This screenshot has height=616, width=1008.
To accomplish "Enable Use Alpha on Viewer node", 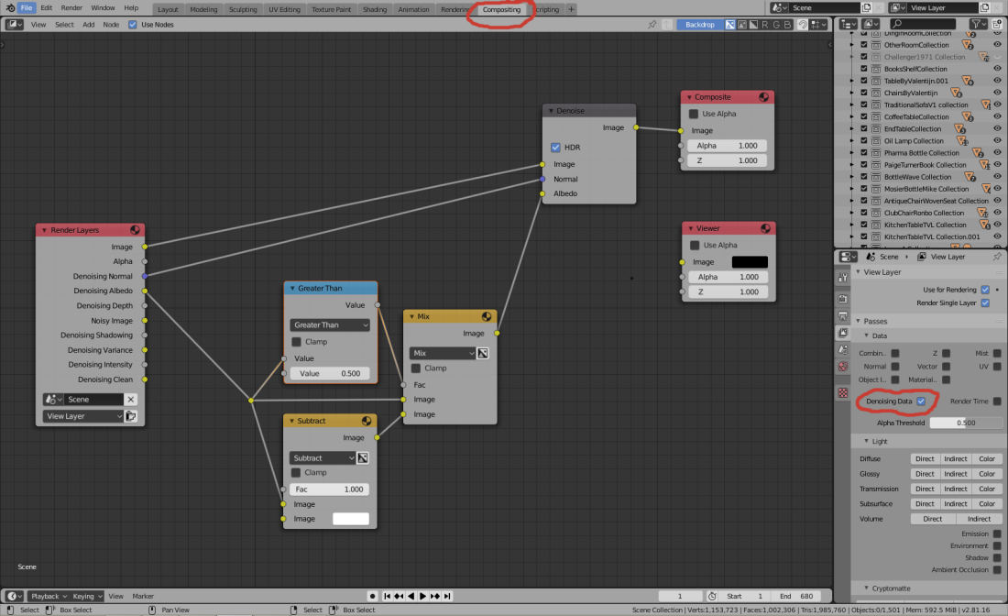I will 695,245.
